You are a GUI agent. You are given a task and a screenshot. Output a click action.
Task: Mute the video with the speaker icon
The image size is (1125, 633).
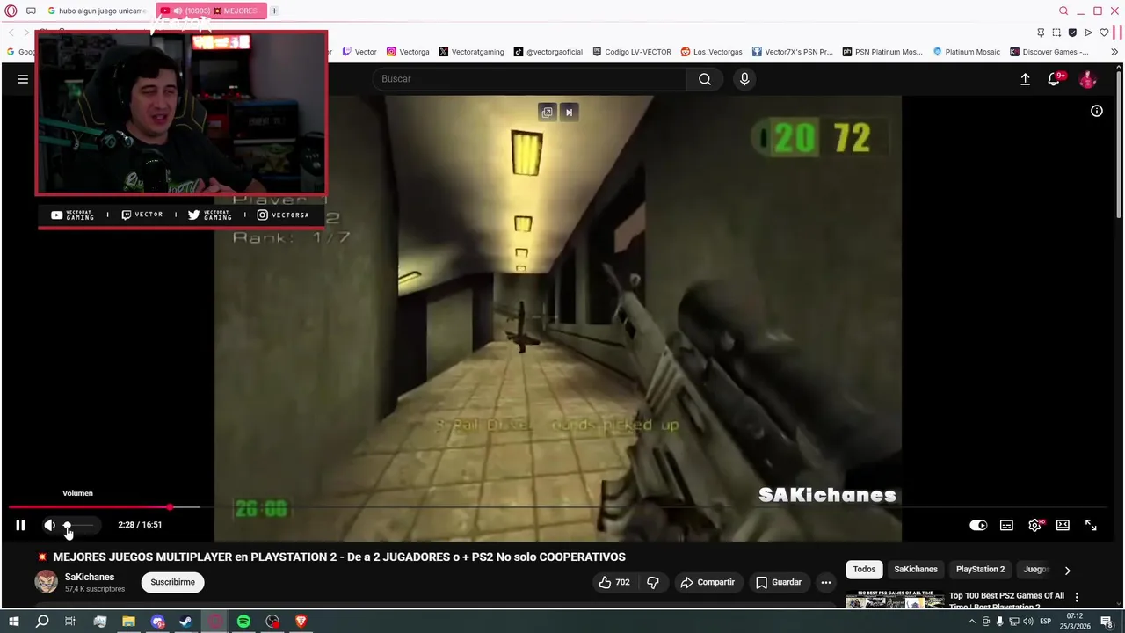point(49,525)
